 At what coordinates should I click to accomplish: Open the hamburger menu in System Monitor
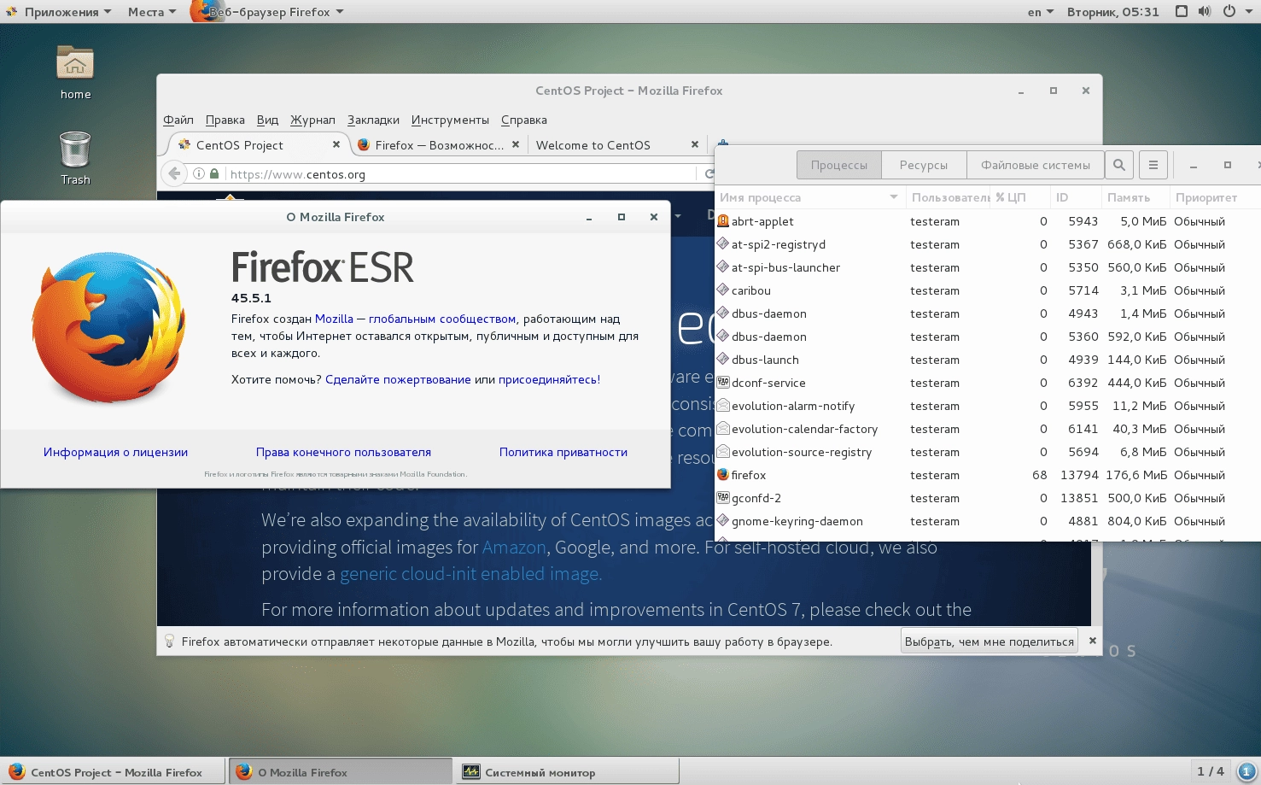(x=1153, y=165)
